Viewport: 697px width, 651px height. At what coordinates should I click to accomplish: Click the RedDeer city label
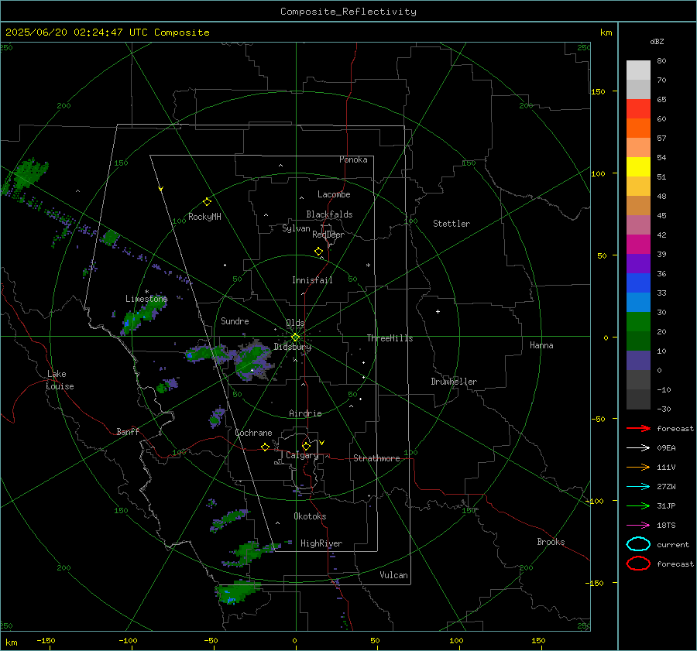[x=328, y=235]
